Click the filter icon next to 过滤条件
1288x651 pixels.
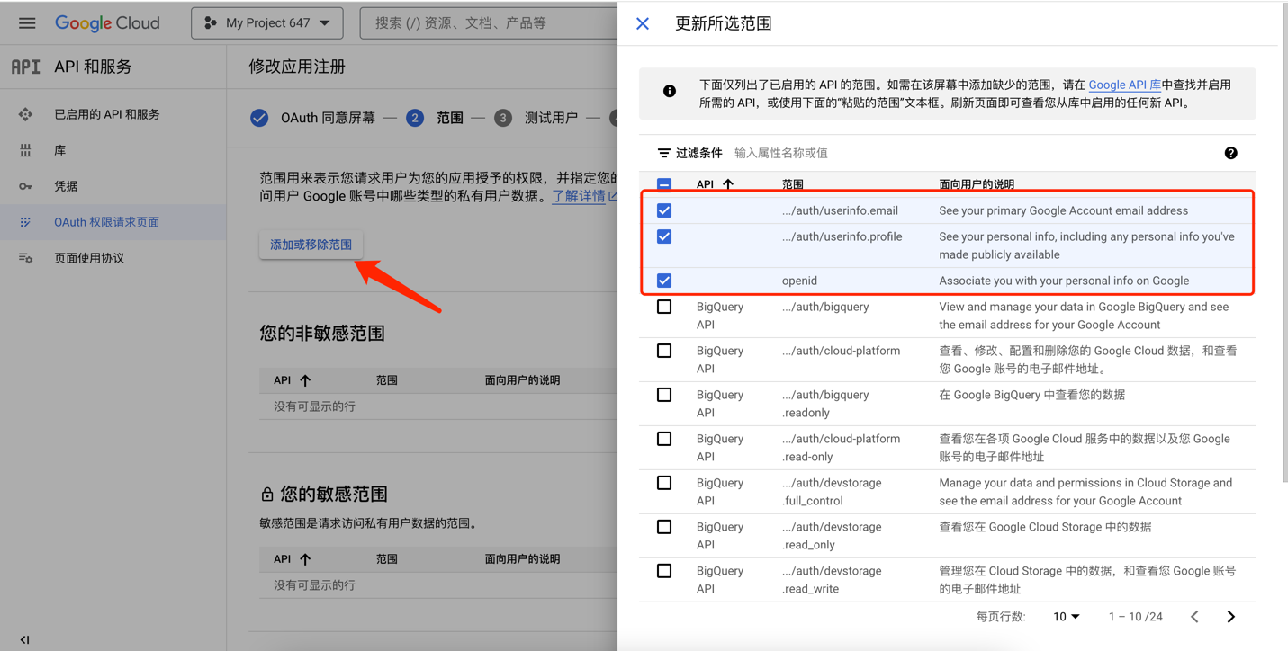click(x=663, y=153)
